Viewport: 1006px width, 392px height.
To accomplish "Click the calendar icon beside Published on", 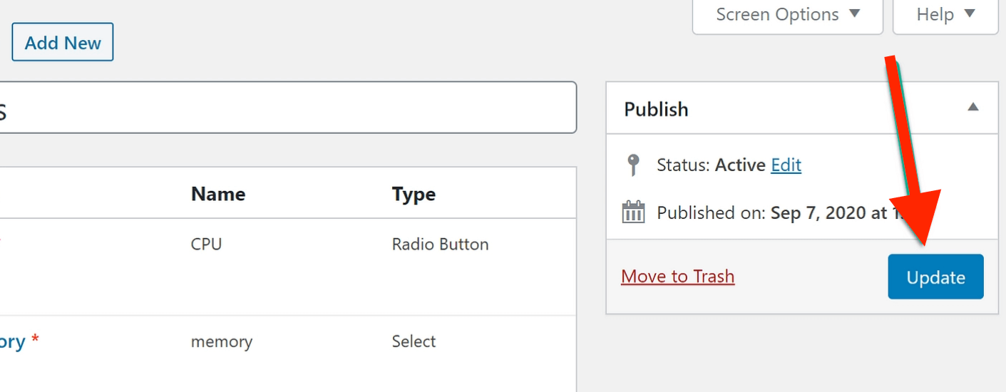I will (633, 212).
